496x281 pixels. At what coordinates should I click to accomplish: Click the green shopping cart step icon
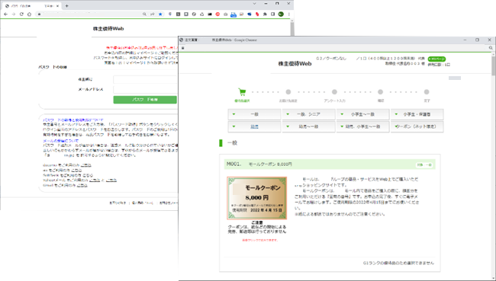tap(242, 92)
